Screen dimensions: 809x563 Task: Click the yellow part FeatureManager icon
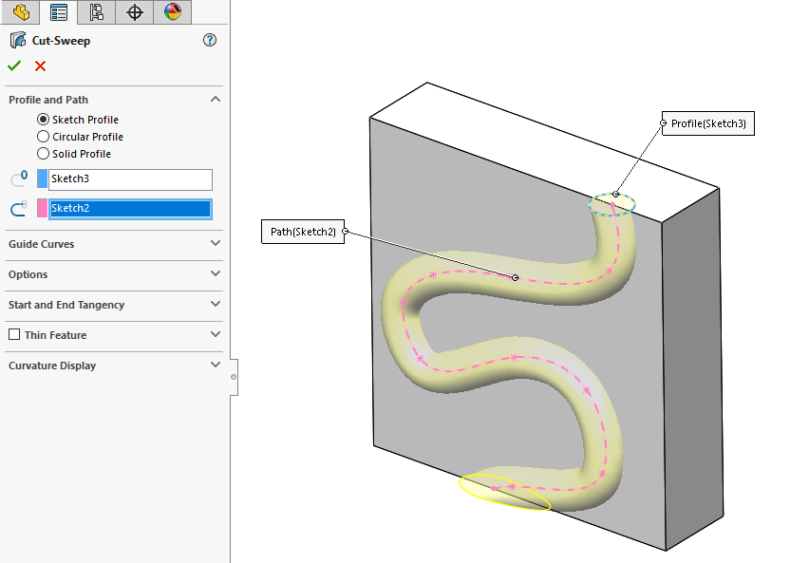coord(19,12)
